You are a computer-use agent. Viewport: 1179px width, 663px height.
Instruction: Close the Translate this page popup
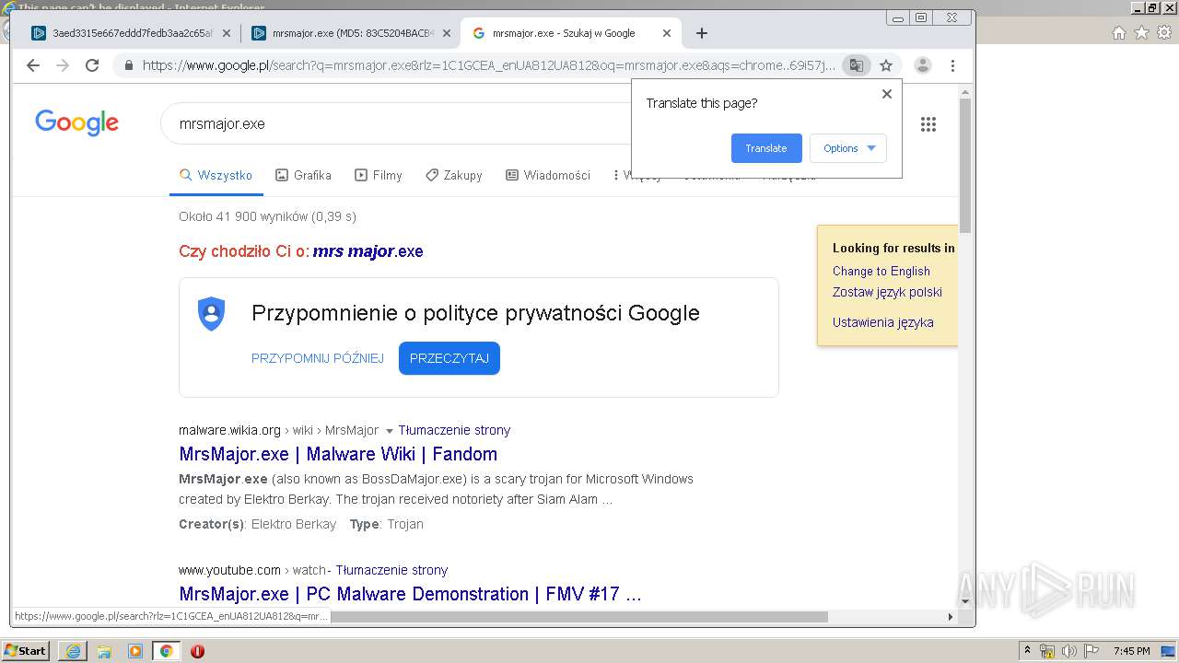pos(887,94)
